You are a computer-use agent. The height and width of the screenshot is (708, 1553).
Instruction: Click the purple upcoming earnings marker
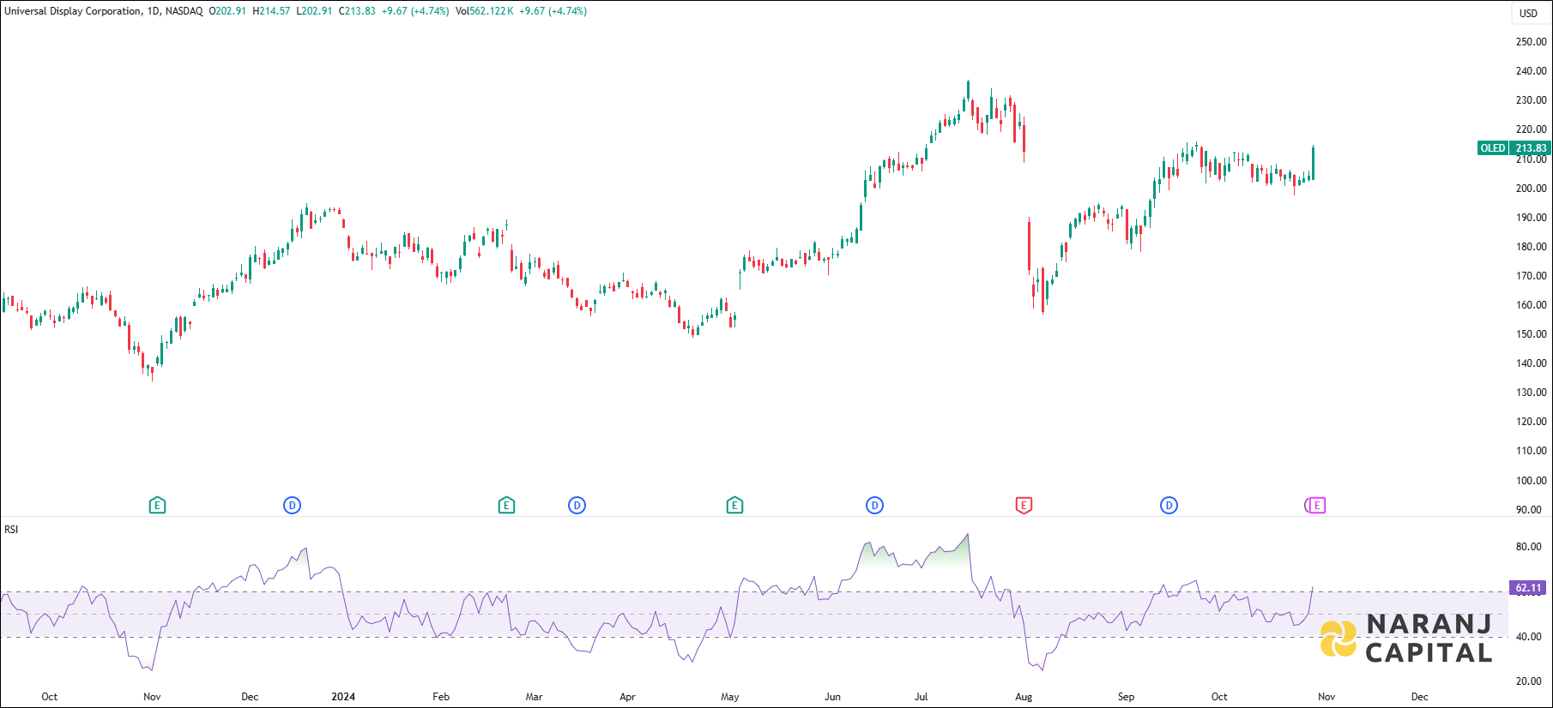1316,506
